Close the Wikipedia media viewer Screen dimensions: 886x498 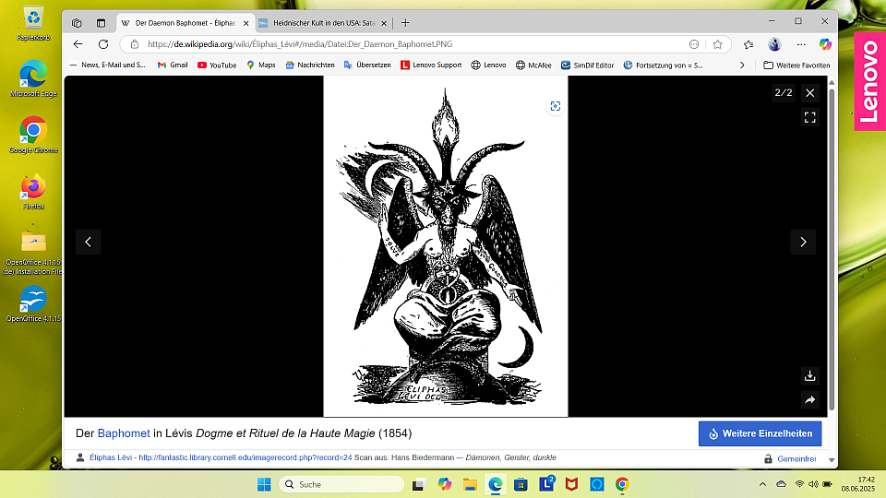[x=809, y=93]
